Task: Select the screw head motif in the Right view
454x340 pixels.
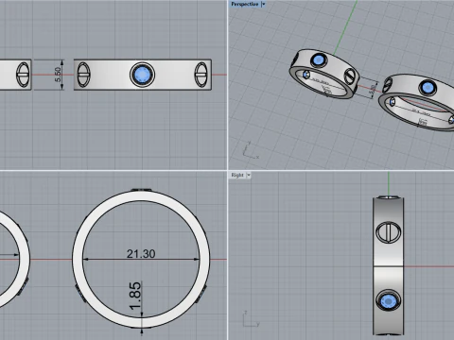Action: 389,232
